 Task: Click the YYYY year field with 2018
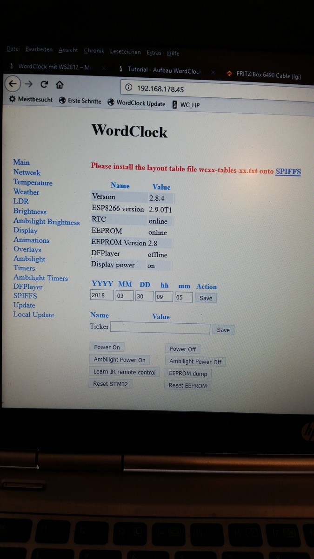tap(102, 295)
